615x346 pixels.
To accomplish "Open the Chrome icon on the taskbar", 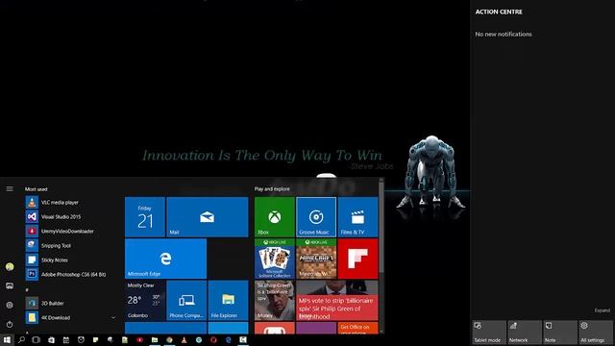I will tap(169, 339).
